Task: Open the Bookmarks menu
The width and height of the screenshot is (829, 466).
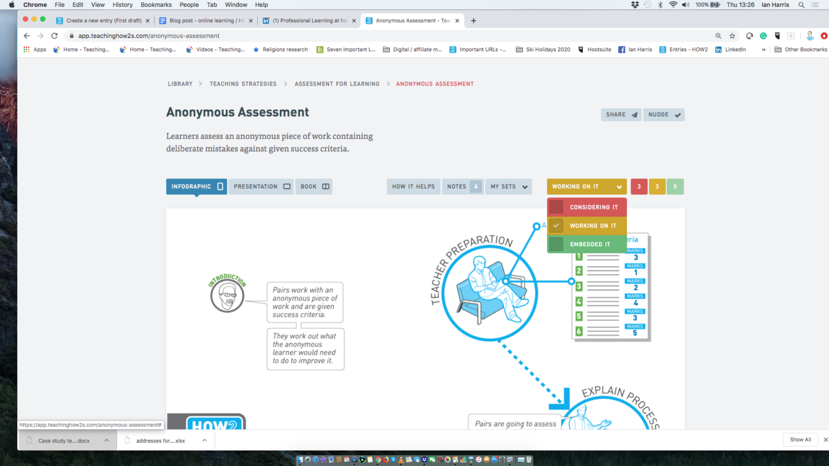Action: coord(156,5)
